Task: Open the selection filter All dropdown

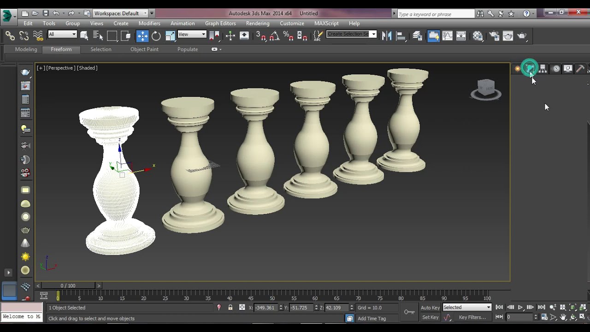Action: point(62,34)
